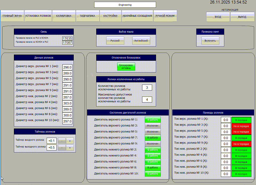Go to ГИДРАВЛИКА screen
Image resolution: width=256 pixels, height=185 pixels.
[x=88, y=16]
